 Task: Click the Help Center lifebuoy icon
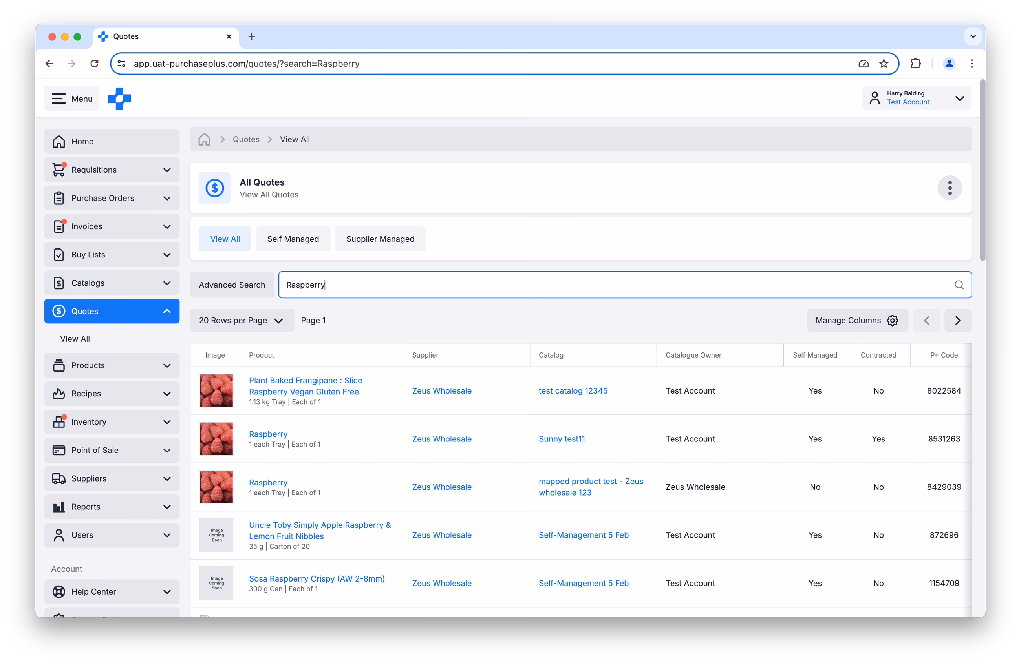(x=59, y=591)
